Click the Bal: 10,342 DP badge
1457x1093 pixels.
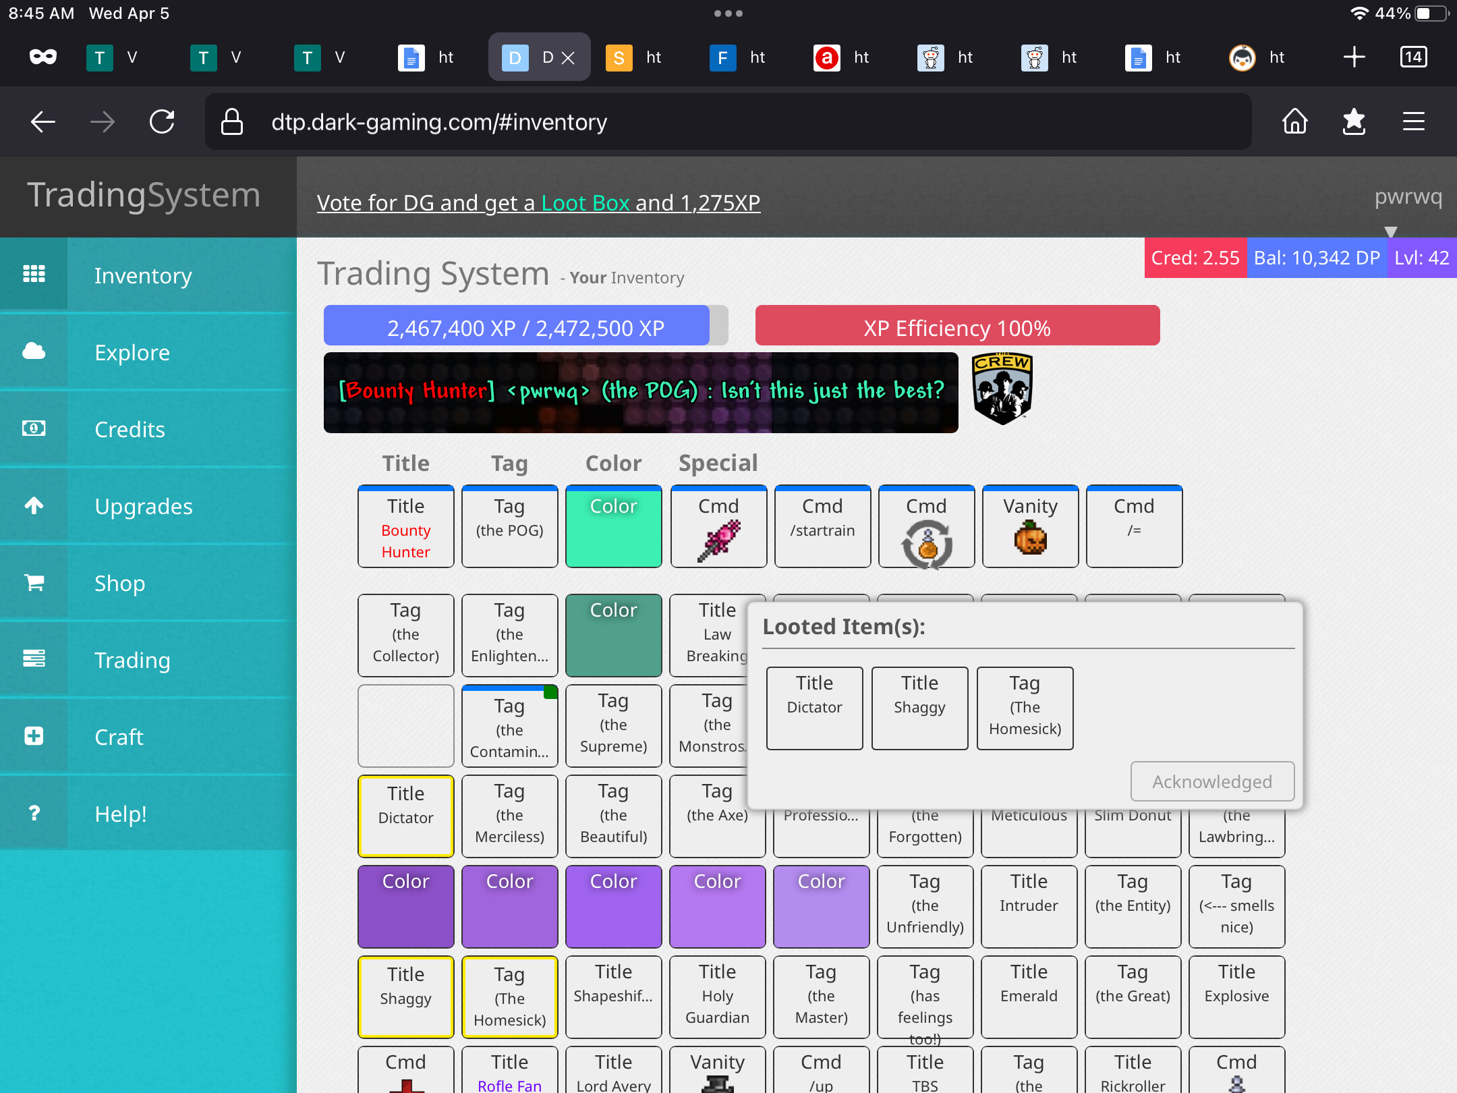[1317, 258]
